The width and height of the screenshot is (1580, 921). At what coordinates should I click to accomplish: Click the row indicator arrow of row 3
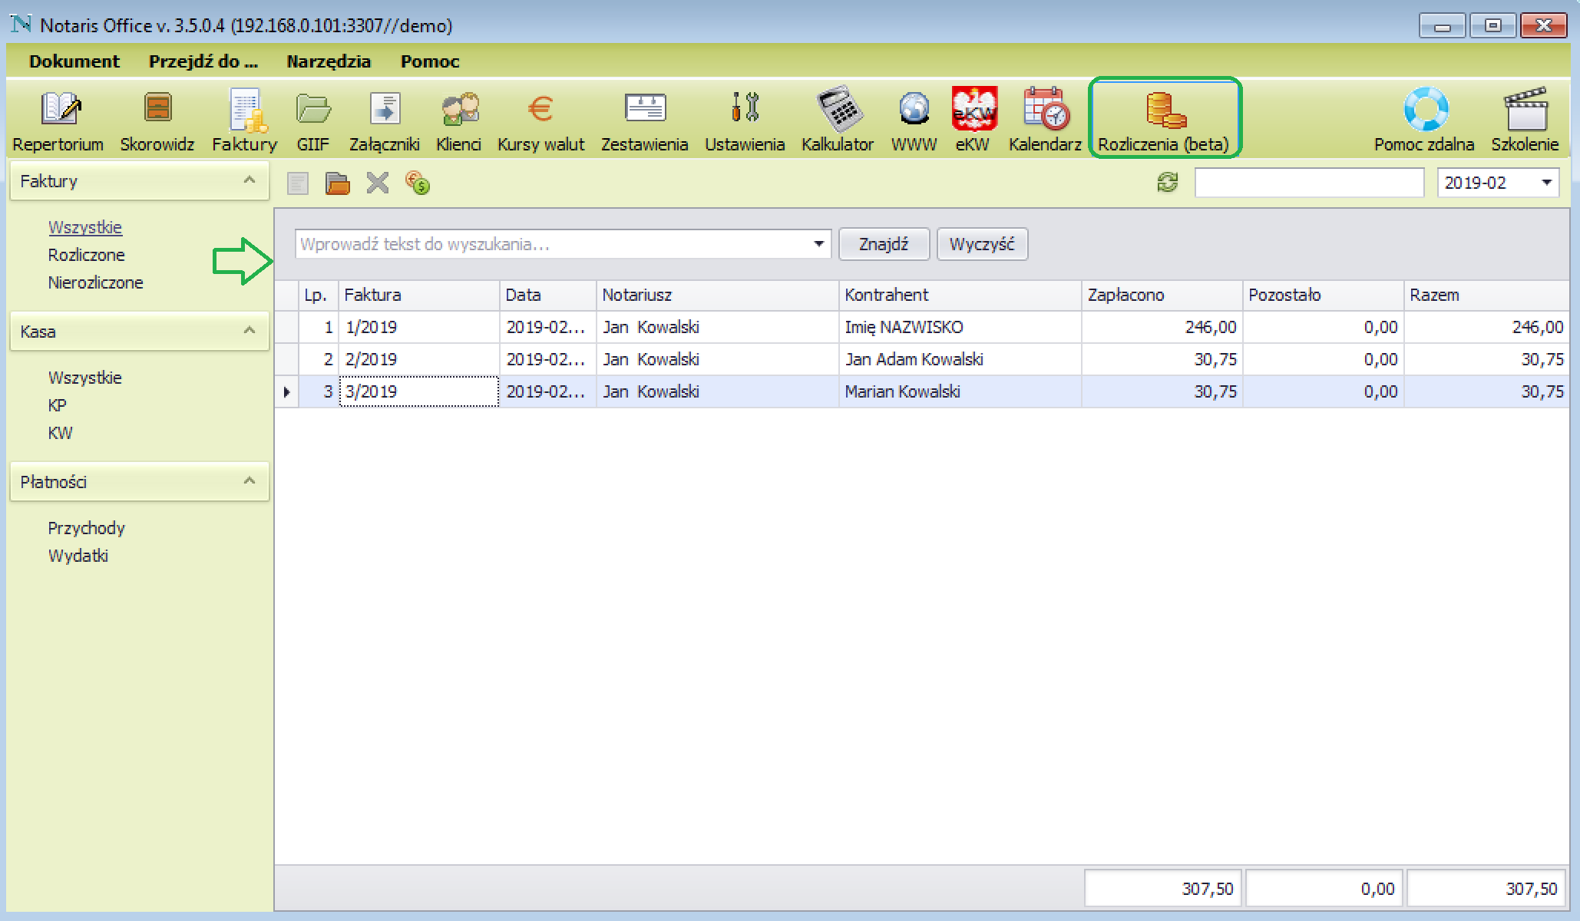tap(286, 391)
